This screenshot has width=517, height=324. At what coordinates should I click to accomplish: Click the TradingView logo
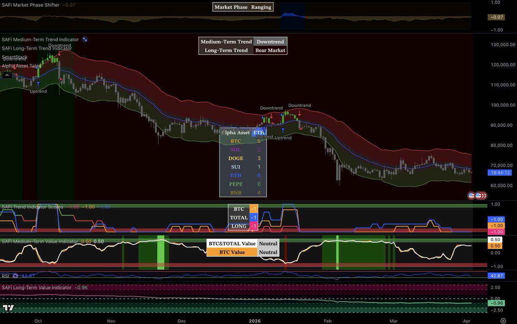coord(8,308)
